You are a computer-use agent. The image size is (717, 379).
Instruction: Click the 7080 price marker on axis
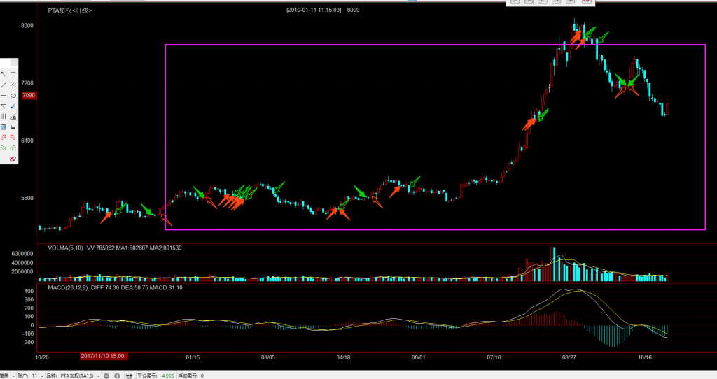[x=28, y=95]
